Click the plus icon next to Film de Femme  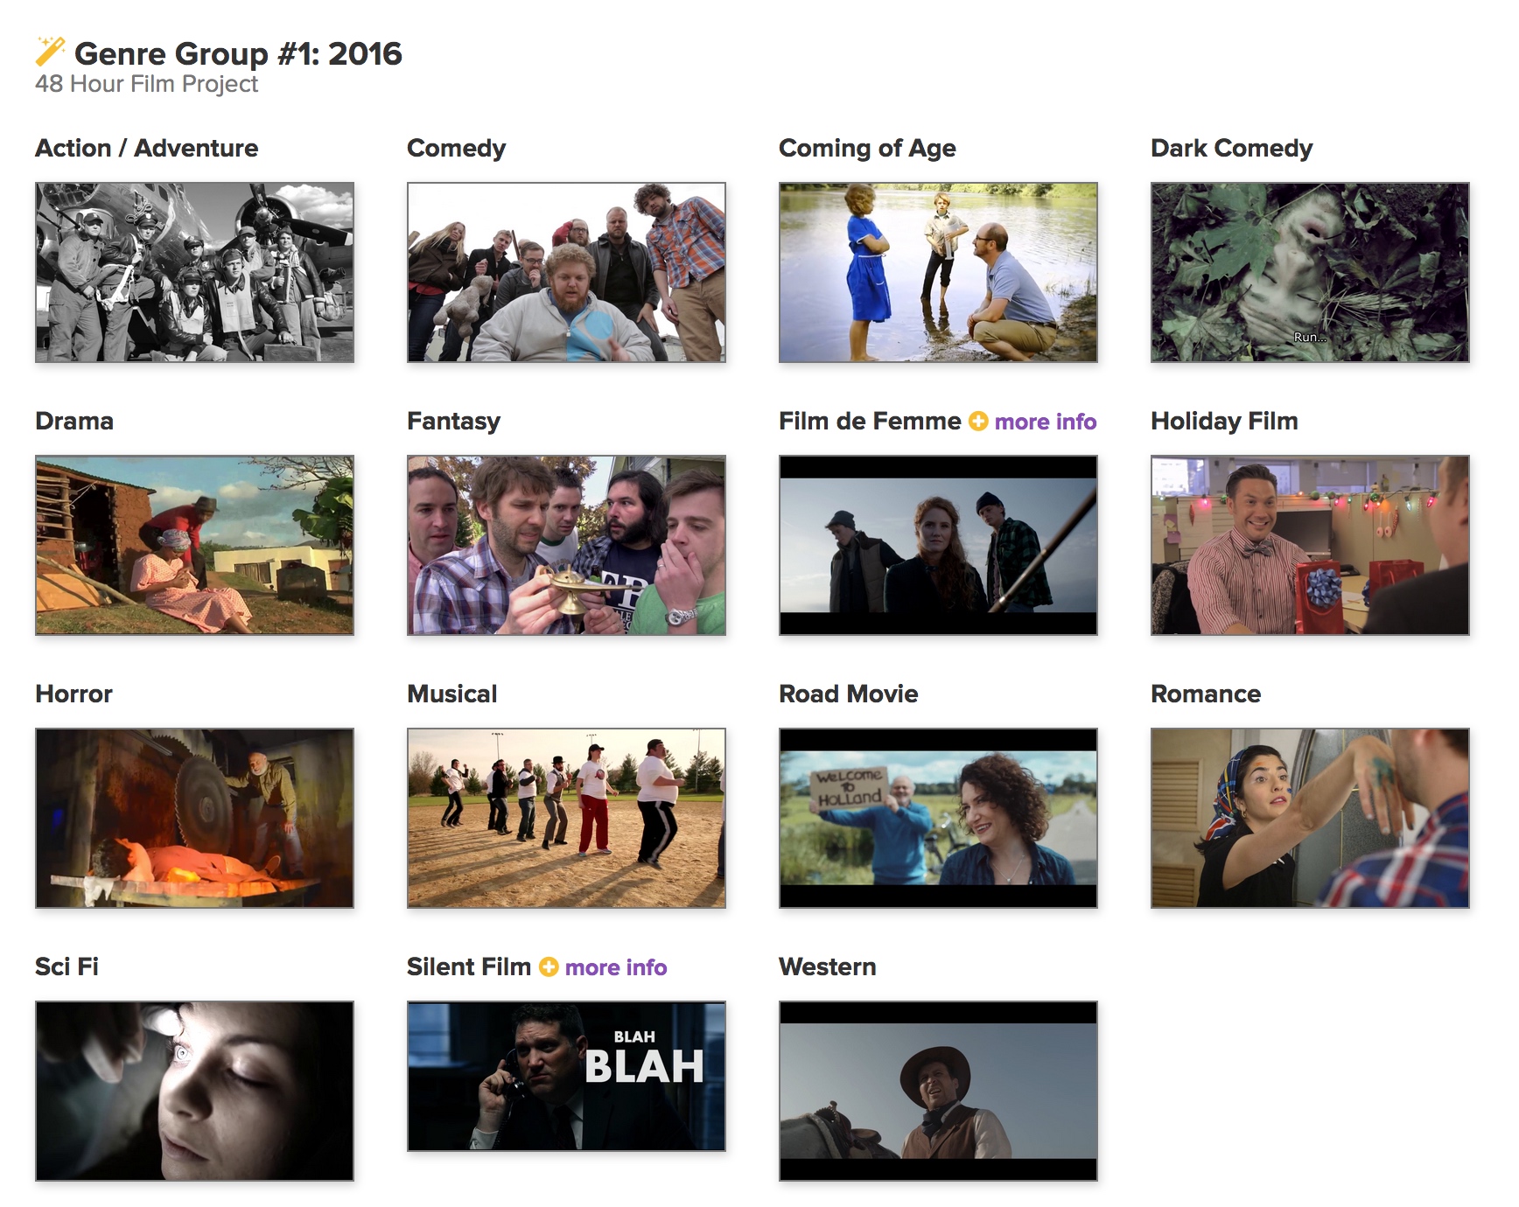pos(978,422)
